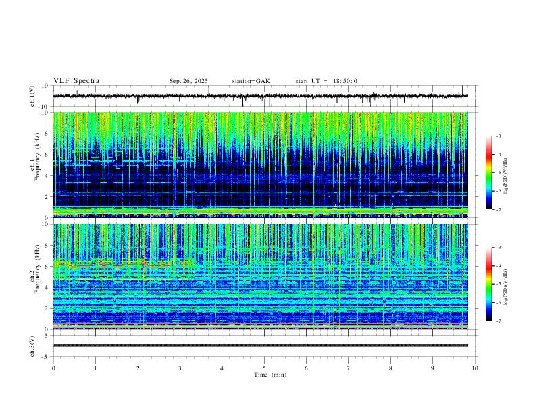This screenshot has height=413, width=535.
Task: Click the ch.1 spectrogram color bar
Action: (x=489, y=173)
